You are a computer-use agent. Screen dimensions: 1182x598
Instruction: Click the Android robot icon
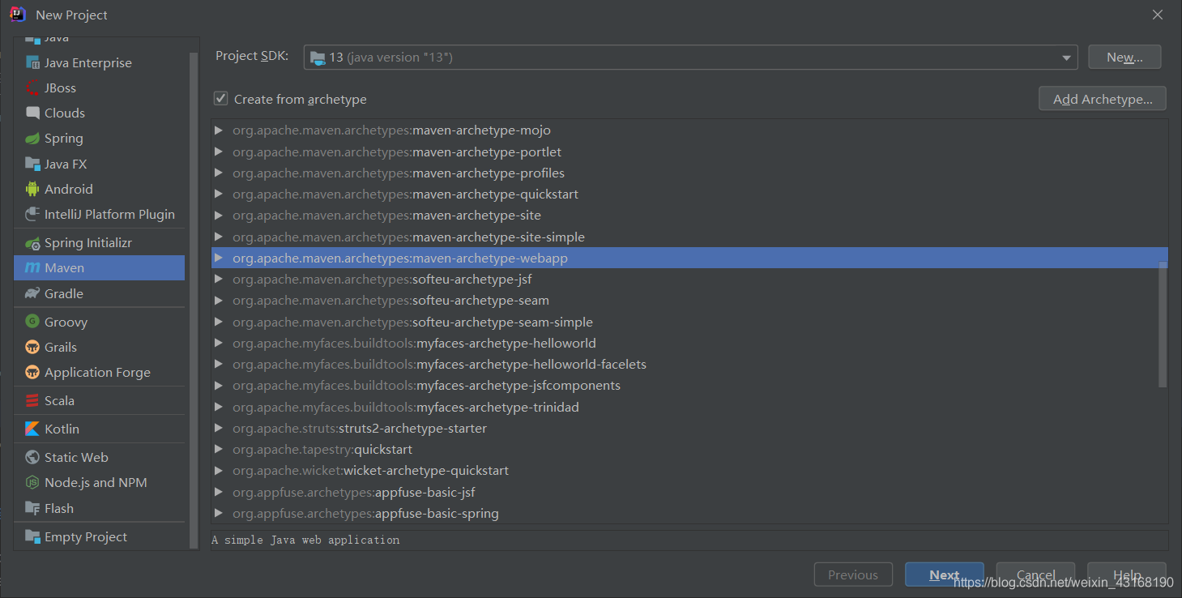pos(32,189)
